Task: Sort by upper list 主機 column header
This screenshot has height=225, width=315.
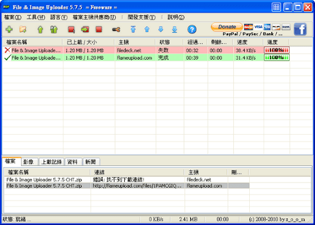Action: coord(135,42)
